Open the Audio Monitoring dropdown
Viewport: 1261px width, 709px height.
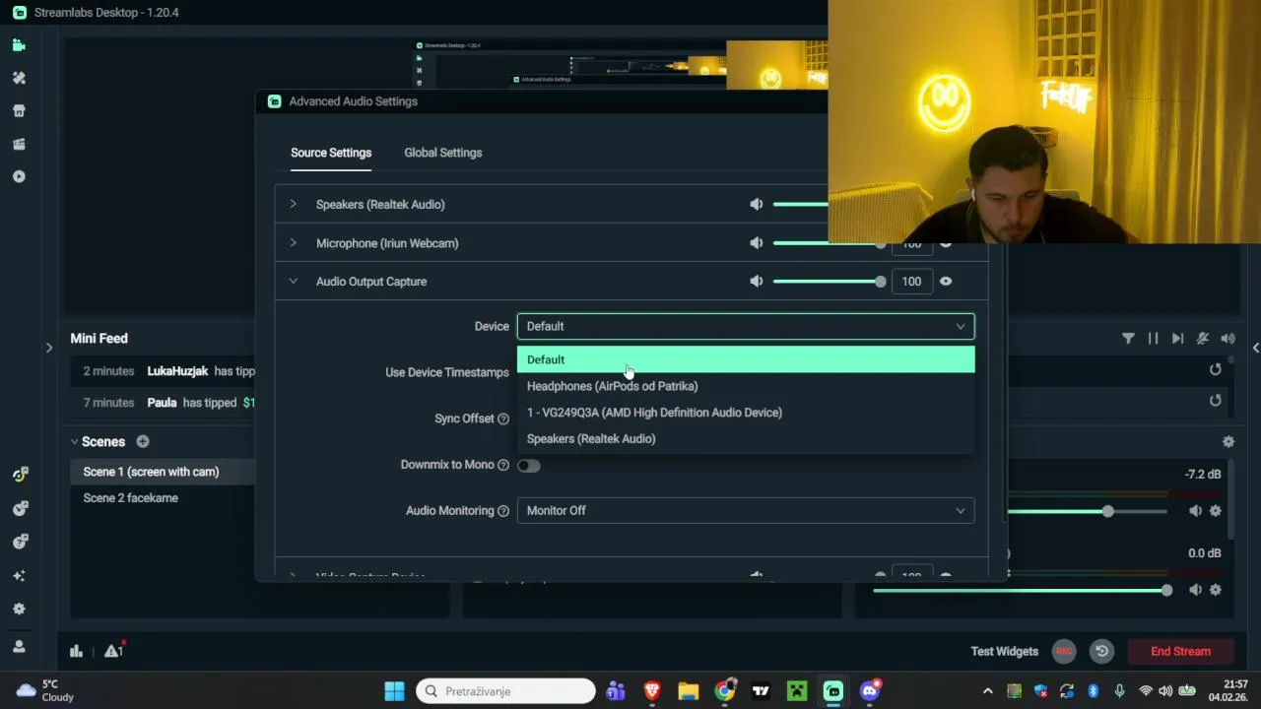(x=746, y=510)
